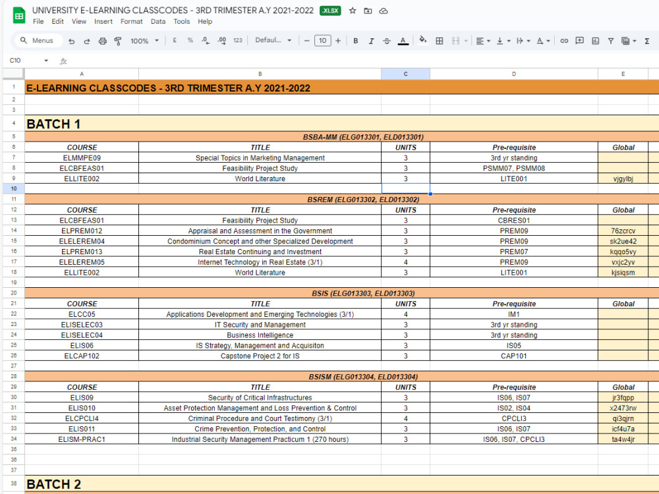Toggle strikethrough formatting
The width and height of the screenshot is (659, 494).
click(x=387, y=41)
